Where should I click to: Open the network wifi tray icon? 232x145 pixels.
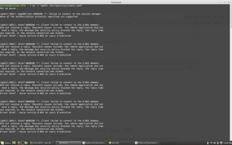pos(211,143)
